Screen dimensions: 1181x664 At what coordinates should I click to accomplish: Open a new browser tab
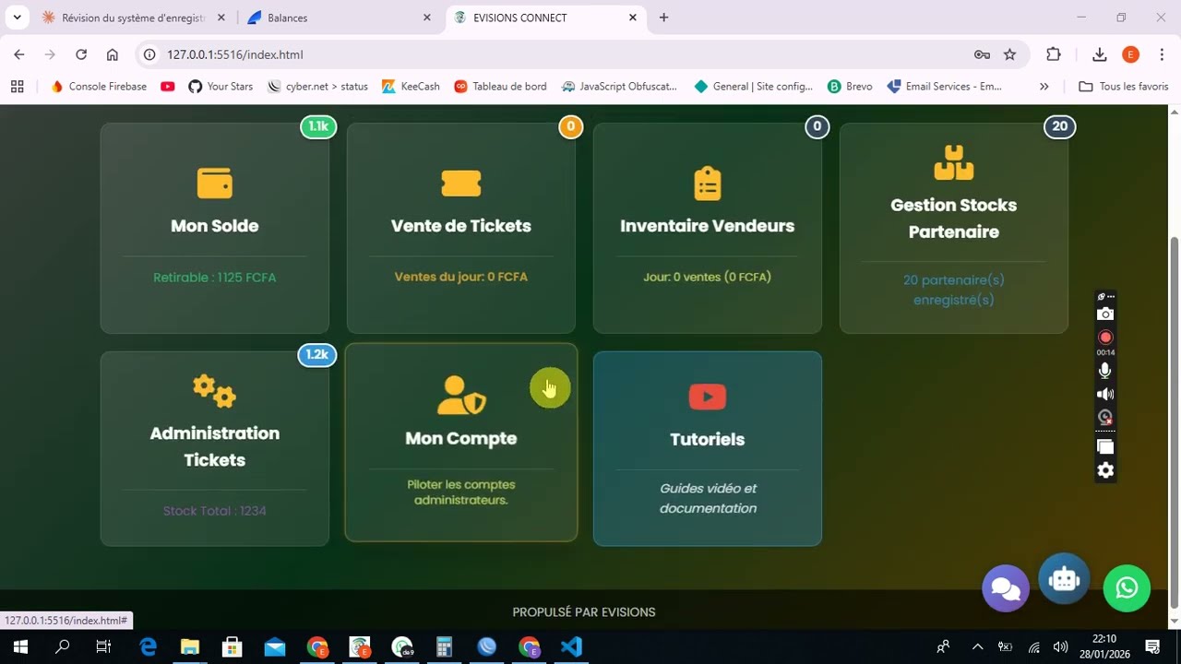point(663,18)
